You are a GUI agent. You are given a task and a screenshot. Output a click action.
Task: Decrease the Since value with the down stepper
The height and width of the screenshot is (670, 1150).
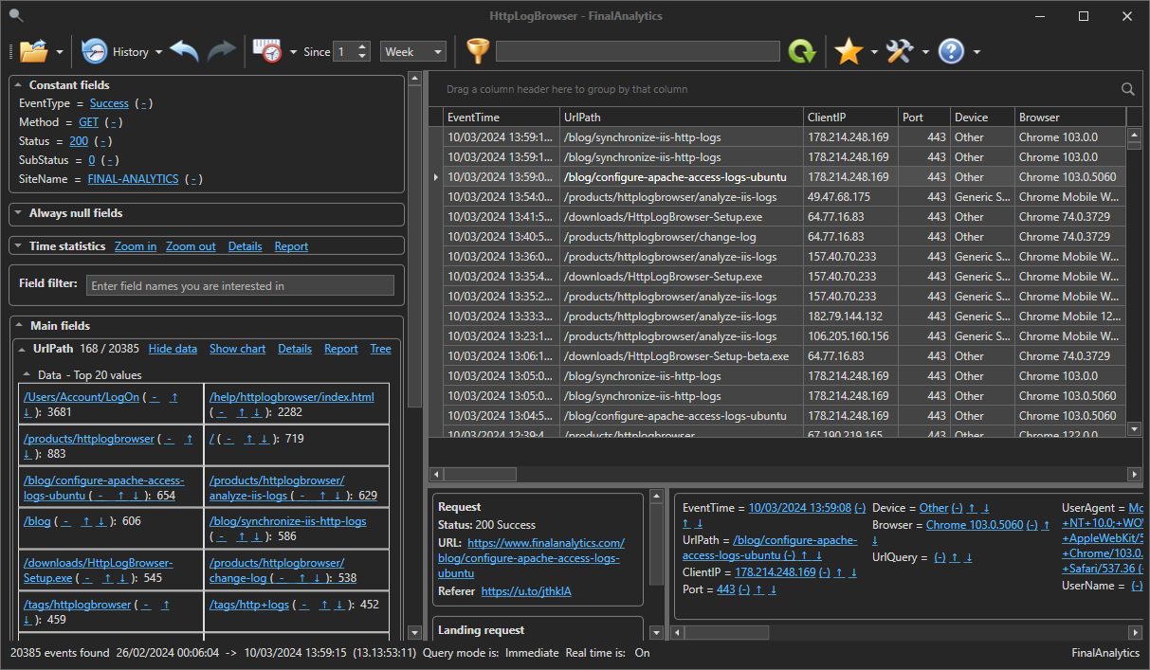362,57
